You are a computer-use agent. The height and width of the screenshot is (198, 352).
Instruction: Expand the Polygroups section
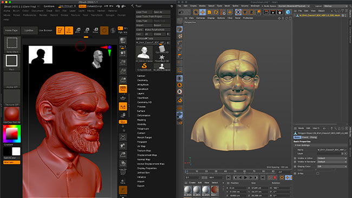point(142,129)
